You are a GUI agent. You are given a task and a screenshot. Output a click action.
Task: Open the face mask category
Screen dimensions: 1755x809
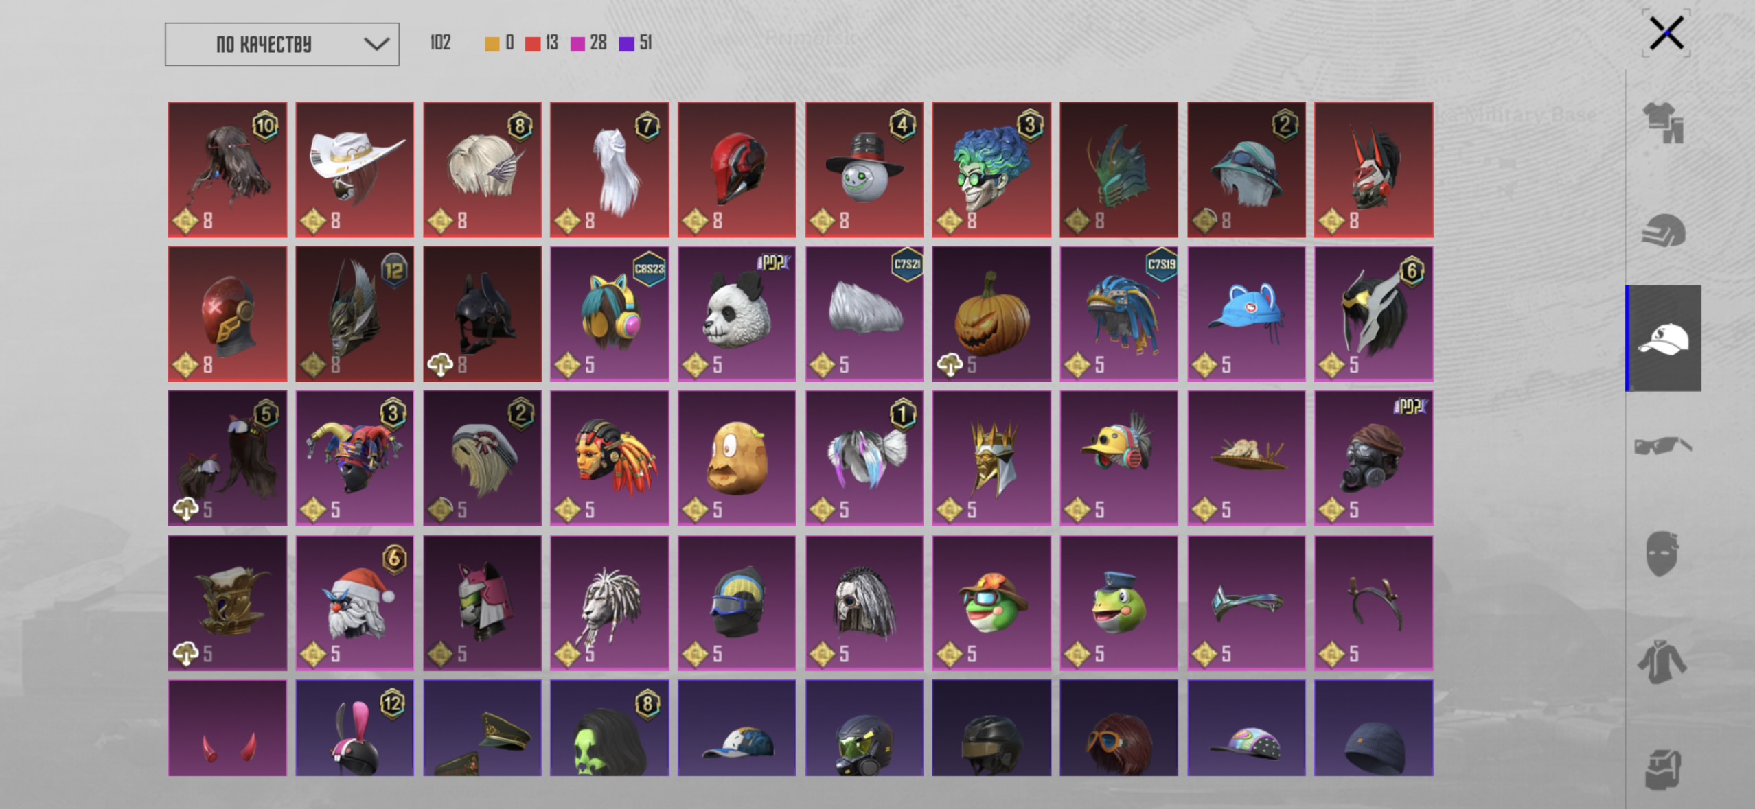(x=1662, y=553)
